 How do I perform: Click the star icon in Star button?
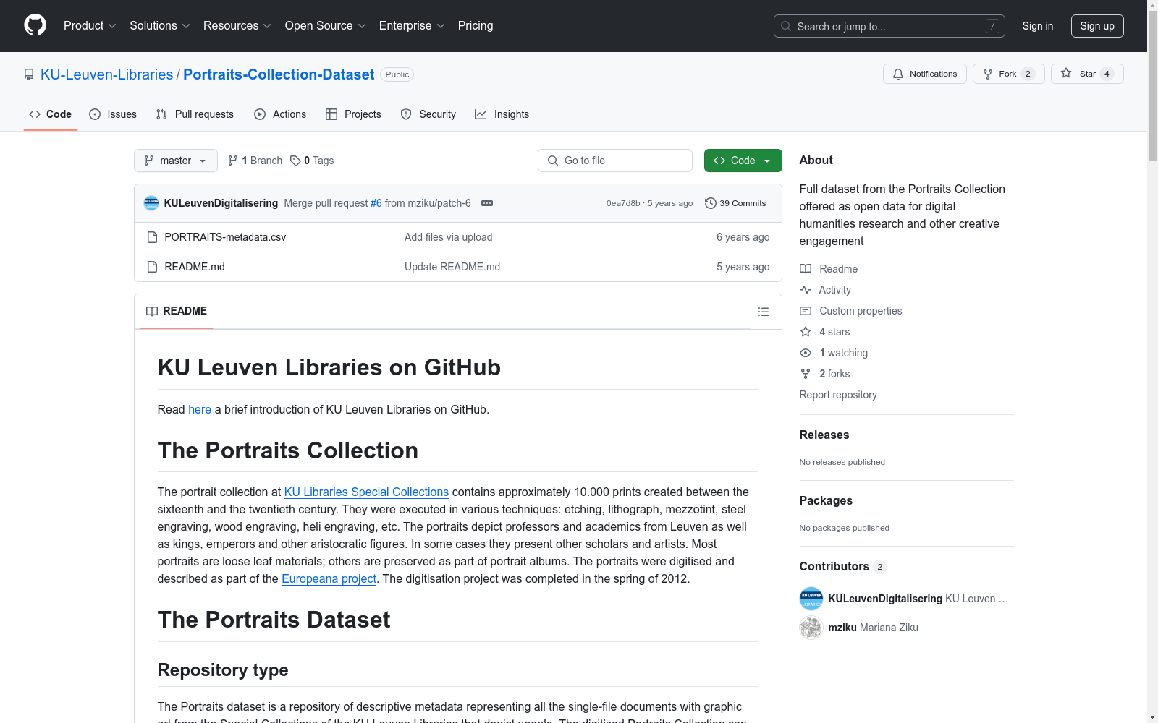(x=1066, y=73)
